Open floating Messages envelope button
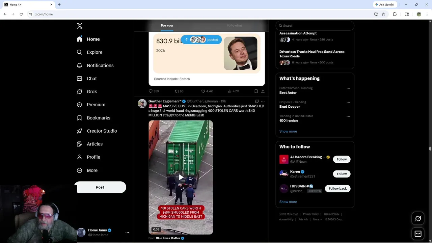 point(418,234)
